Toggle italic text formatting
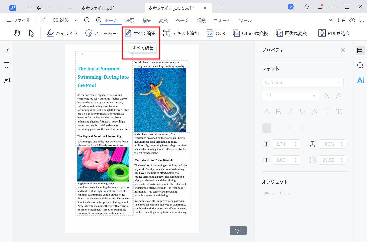 [x=291, y=112]
